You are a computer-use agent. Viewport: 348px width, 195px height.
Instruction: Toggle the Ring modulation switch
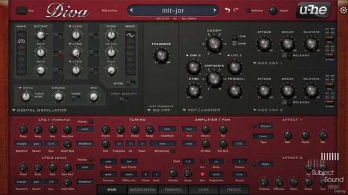coord(76,97)
